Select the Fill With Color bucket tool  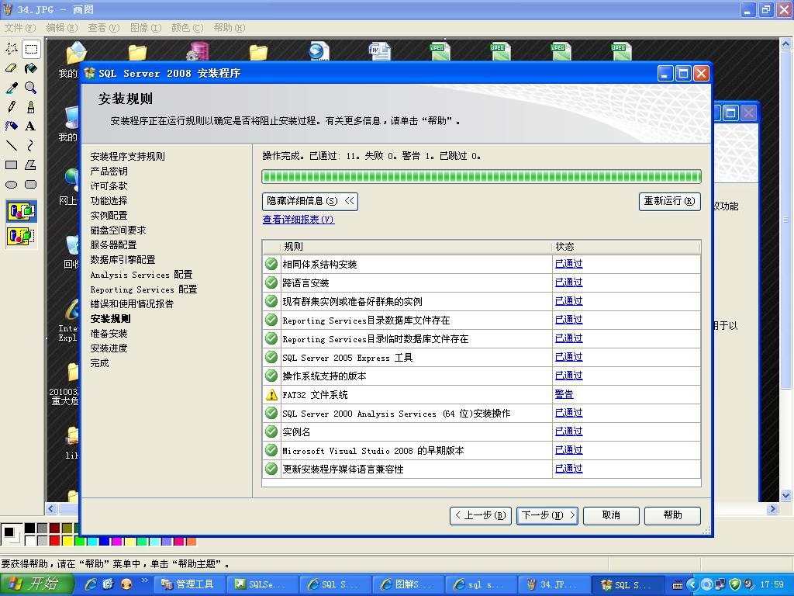[31, 68]
